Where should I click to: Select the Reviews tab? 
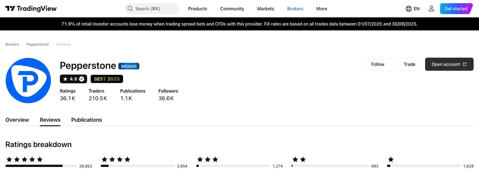pos(50,120)
